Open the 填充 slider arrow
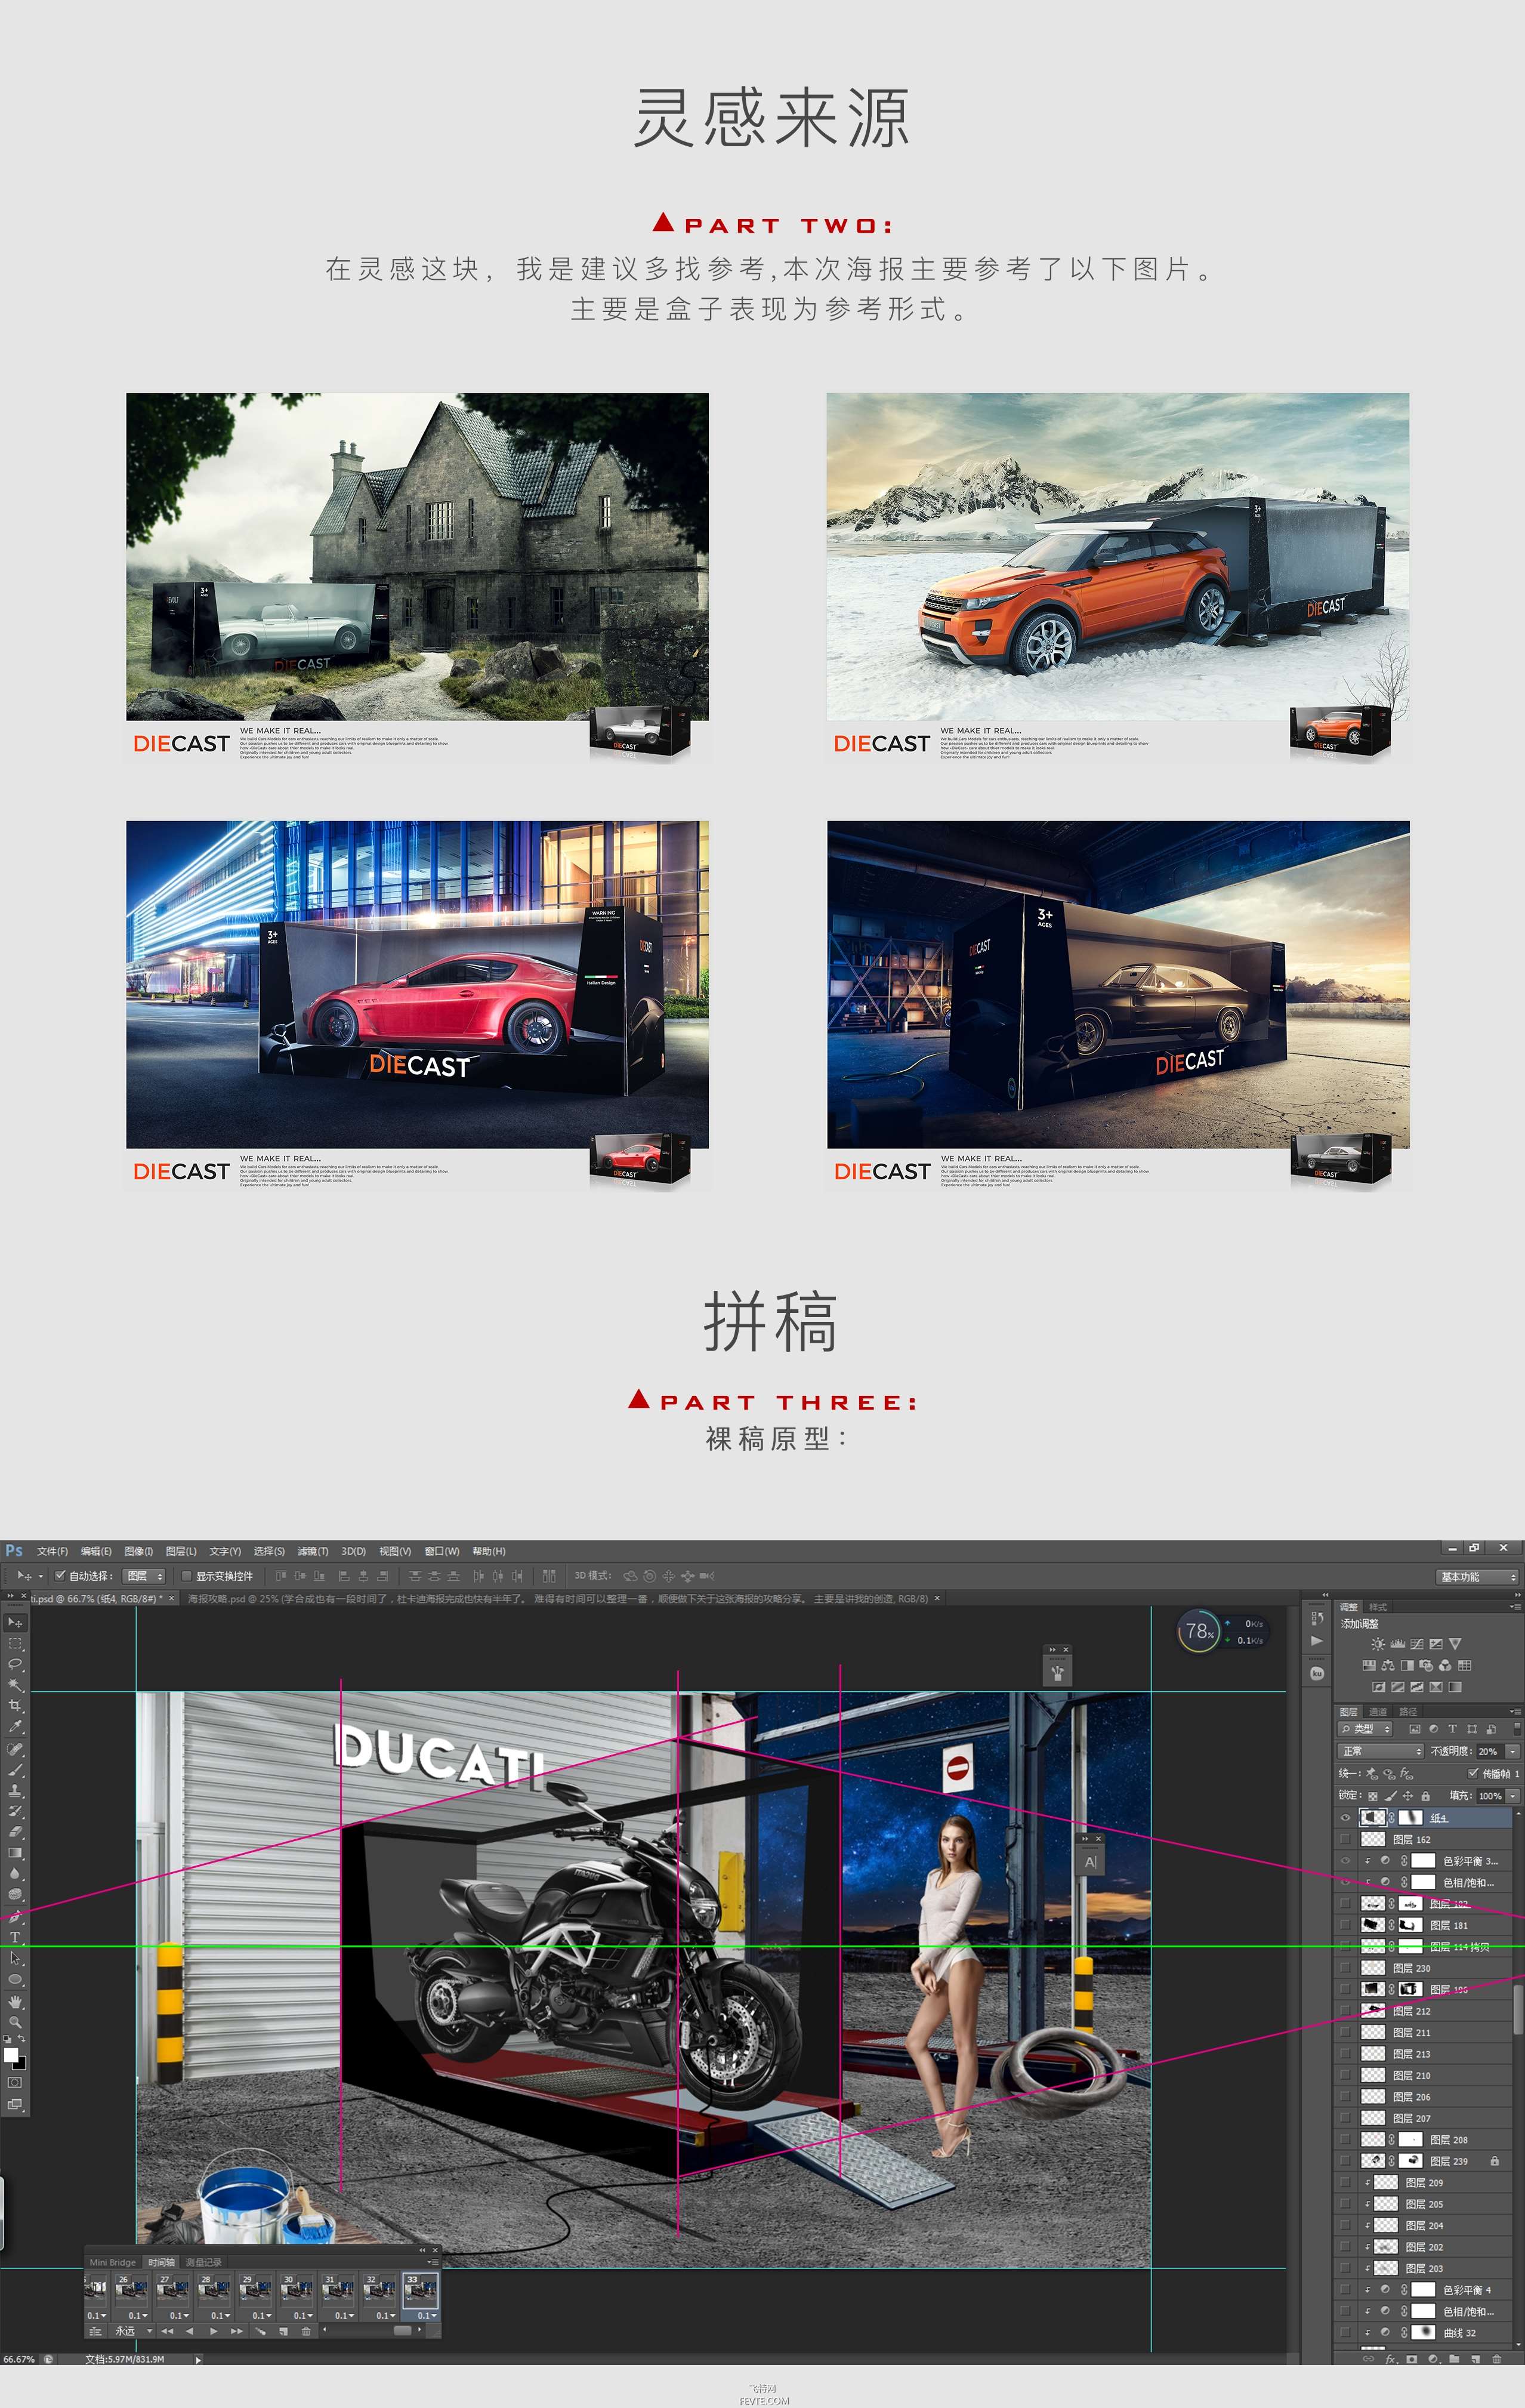The height and width of the screenshot is (2408, 1525). point(1512,1796)
